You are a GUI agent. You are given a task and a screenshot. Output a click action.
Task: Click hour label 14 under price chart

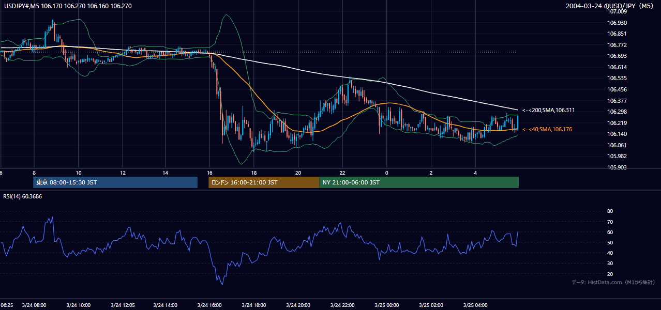click(166, 173)
